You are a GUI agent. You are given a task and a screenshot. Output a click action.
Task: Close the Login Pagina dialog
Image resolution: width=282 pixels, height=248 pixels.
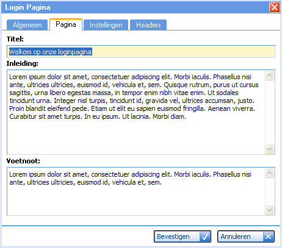pyautogui.click(x=275, y=7)
